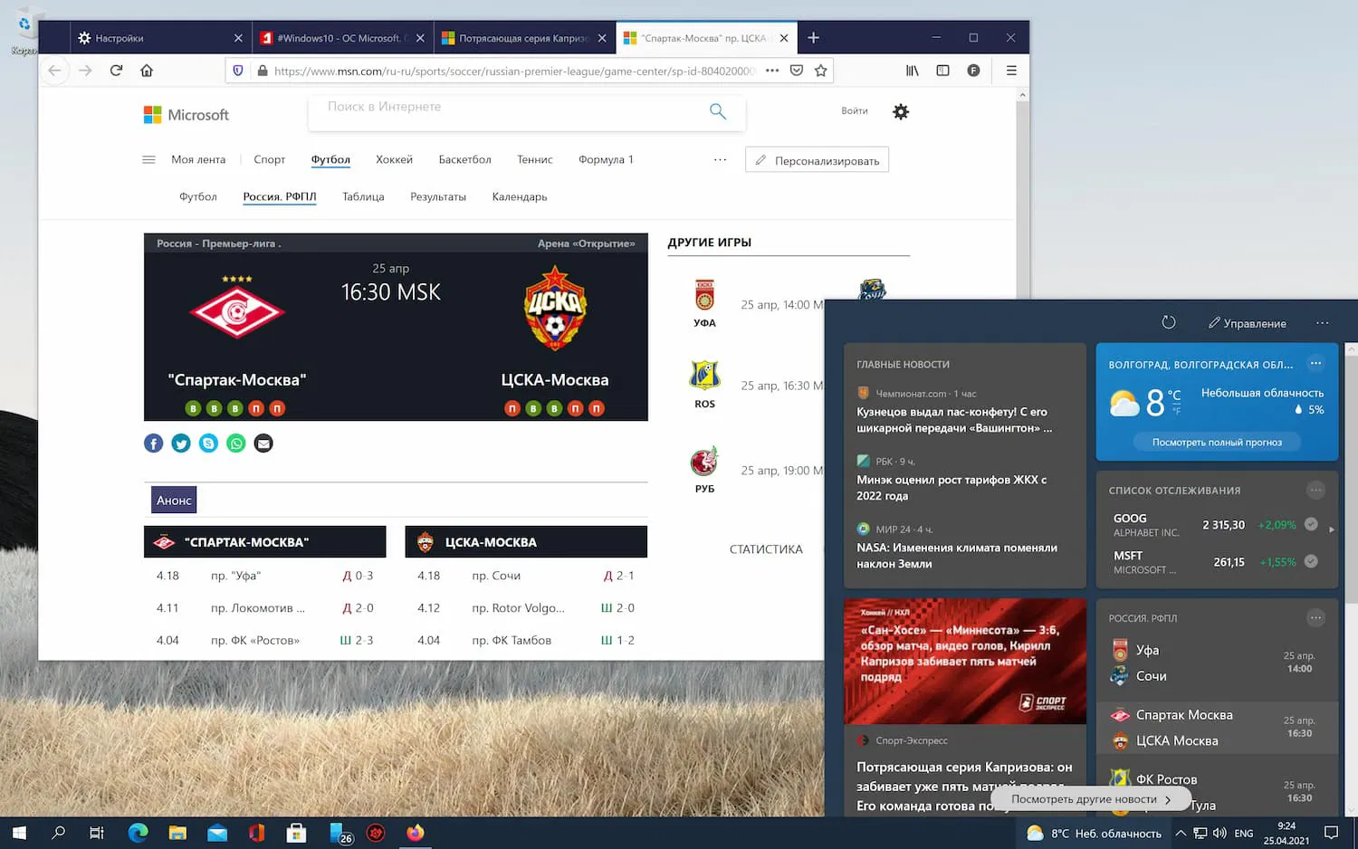Viewport: 1358px width, 849px height.
Task: Toggle the GOOG watchlist checkmark
Action: coord(1311,524)
